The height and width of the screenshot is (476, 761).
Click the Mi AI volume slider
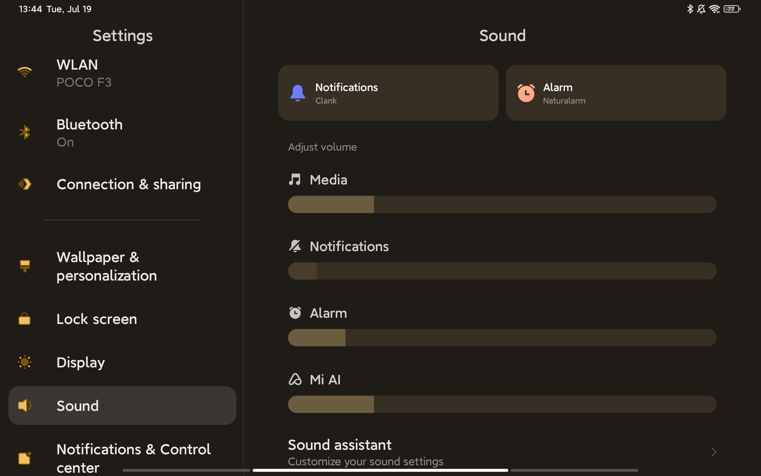coord(502,404)
